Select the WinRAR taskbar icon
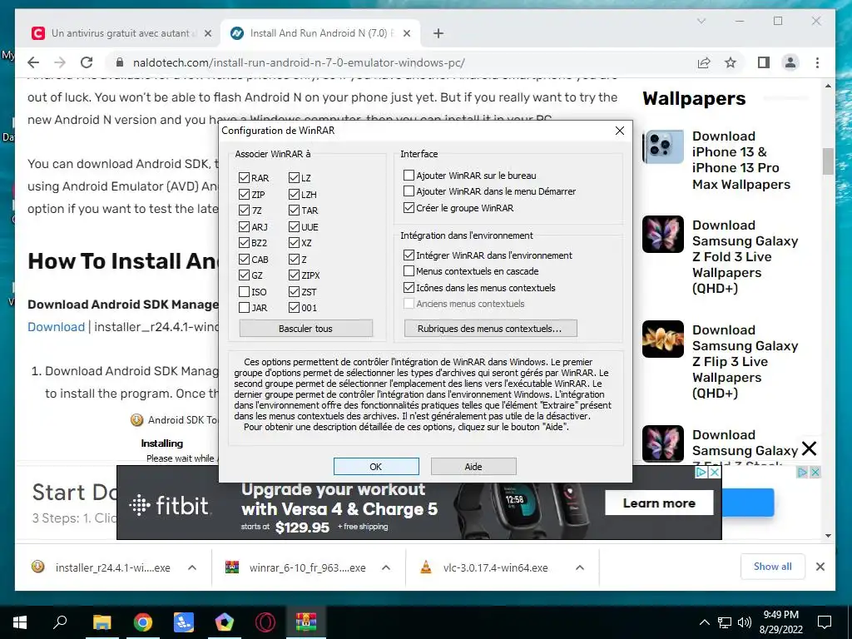 tap(306, 622)
